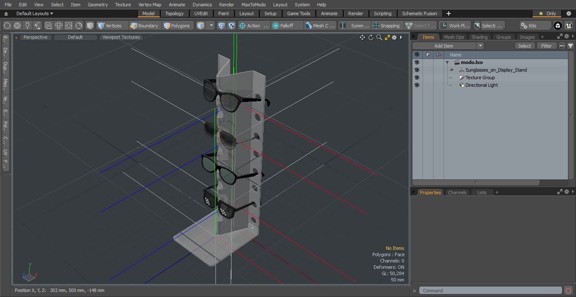The width and height of the screenshot is (576, 297).
Task: Click the viewport rotate icon
Action: point(371,37)
